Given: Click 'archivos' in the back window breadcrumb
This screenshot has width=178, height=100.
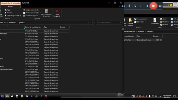Looking at the screenshot, I should click(141, 32).
